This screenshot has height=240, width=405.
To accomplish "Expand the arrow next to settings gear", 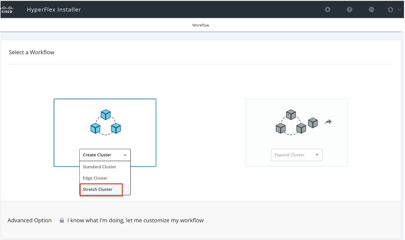I will pyautogui.click(x=399, y=10).
